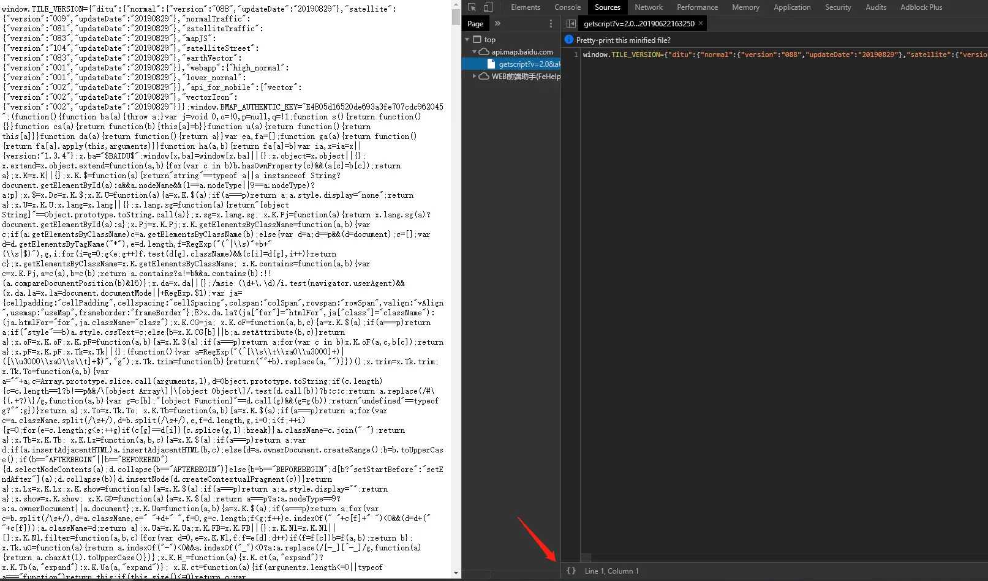The width and height of the screenshot is (988, 581).
Task: Click the editor horizontal scrollbar thumb
Action: pos(586,558)
